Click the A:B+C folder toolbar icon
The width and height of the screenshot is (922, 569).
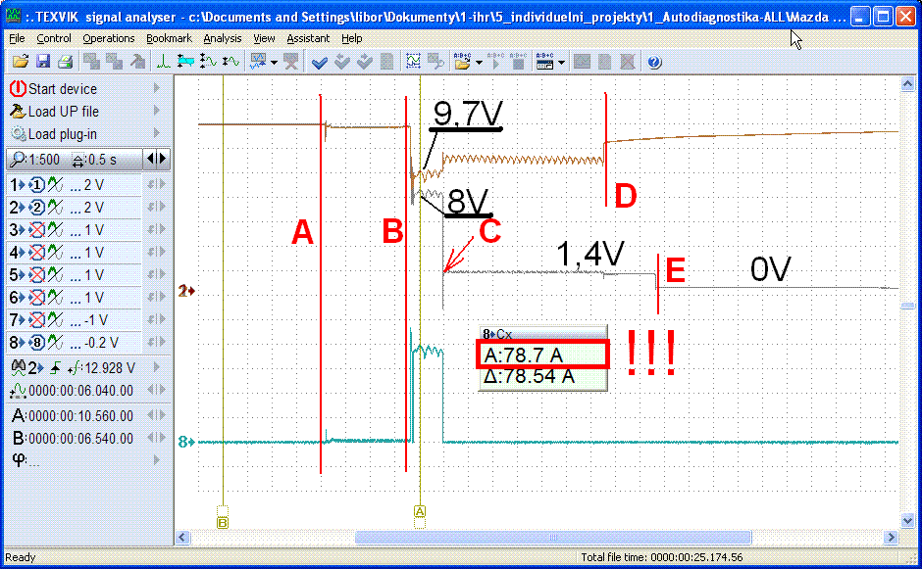(462, 62)
